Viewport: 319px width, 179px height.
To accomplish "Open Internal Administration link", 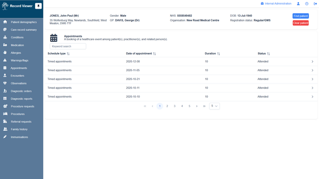I will click(x=278, y=4).
